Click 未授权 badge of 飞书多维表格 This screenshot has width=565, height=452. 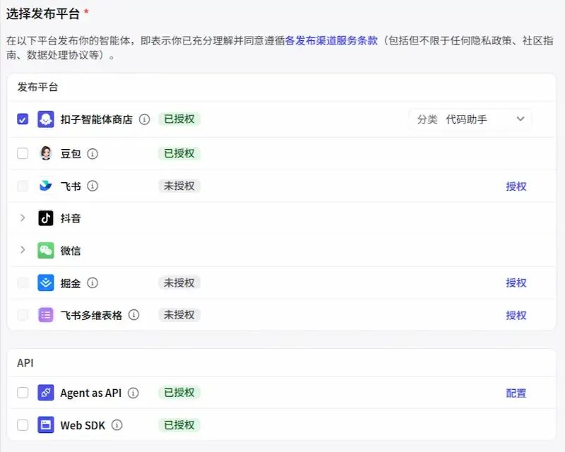point(179,315)
